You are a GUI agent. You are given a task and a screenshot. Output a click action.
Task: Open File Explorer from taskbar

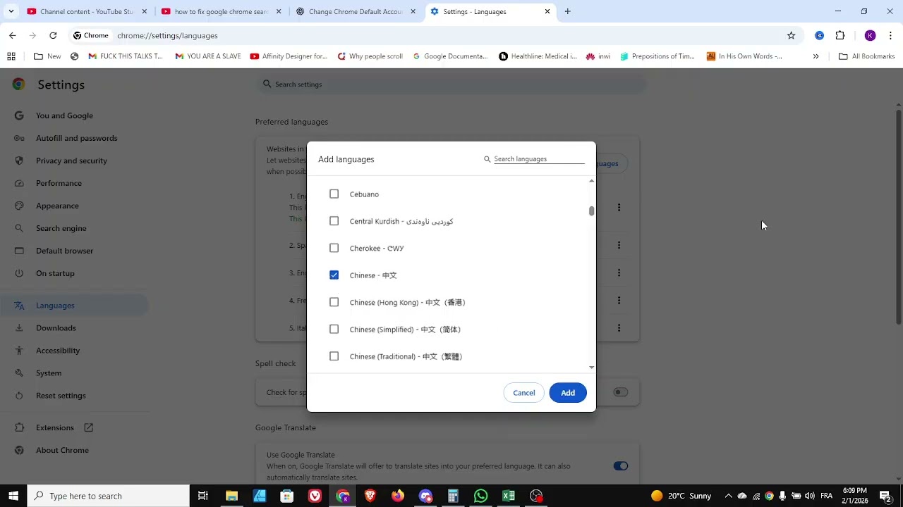coord(231,496)
